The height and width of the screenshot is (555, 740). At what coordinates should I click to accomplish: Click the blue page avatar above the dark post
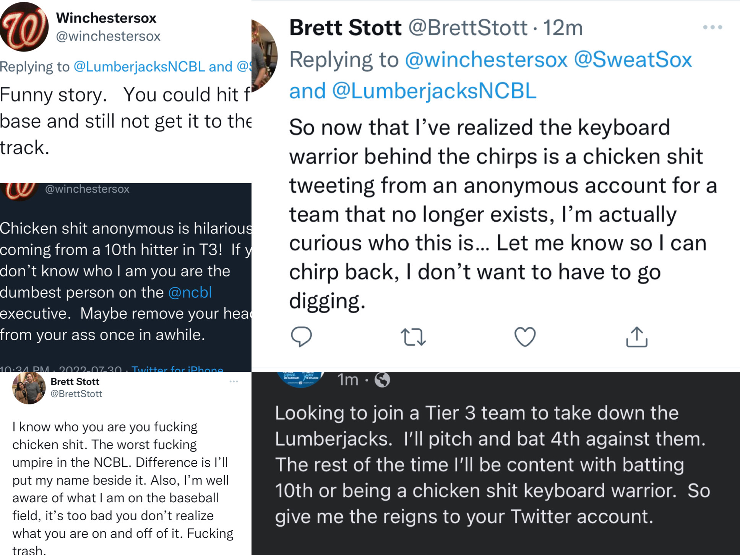click(x=301, y=379)
